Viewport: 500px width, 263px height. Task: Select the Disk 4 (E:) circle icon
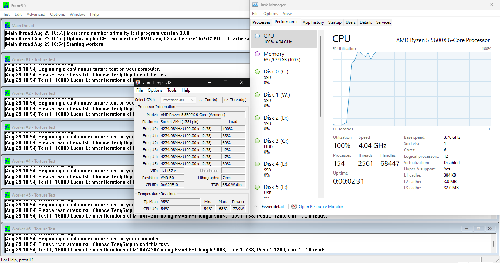(257, 164)
